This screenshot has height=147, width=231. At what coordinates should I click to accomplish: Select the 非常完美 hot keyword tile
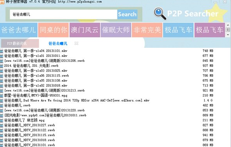coord(147,30)
